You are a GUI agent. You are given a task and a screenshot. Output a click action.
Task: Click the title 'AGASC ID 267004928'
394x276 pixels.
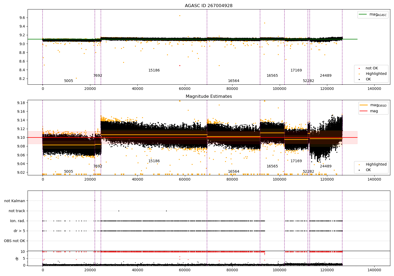209,6
